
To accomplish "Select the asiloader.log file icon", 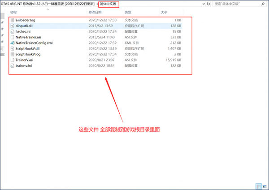I will 12,20.
